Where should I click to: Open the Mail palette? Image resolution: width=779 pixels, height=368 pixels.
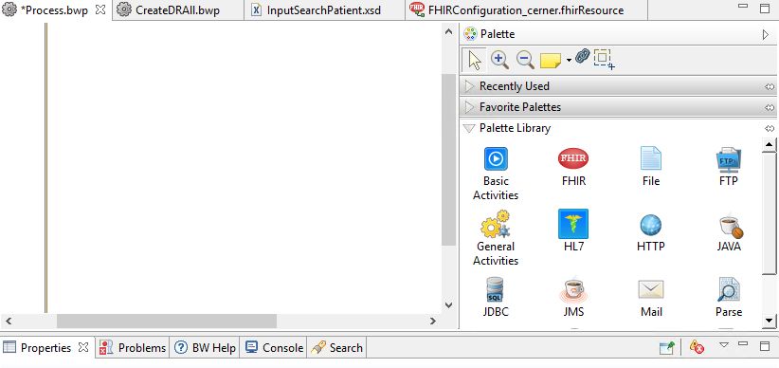click(x=651, y=298)
